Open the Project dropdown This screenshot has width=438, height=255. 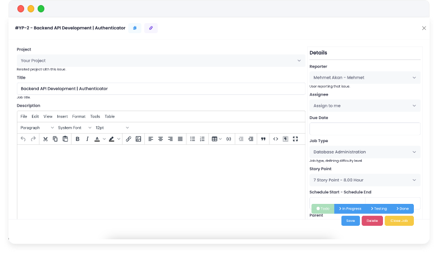[161, 60]
